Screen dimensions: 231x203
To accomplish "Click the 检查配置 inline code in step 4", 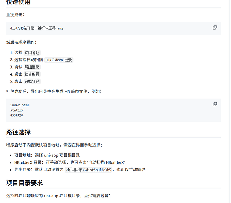I will coord(32,74).
